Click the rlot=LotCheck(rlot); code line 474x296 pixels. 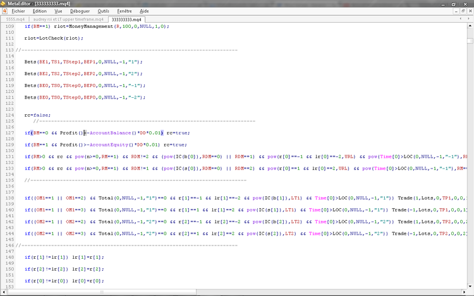point(49,38)
